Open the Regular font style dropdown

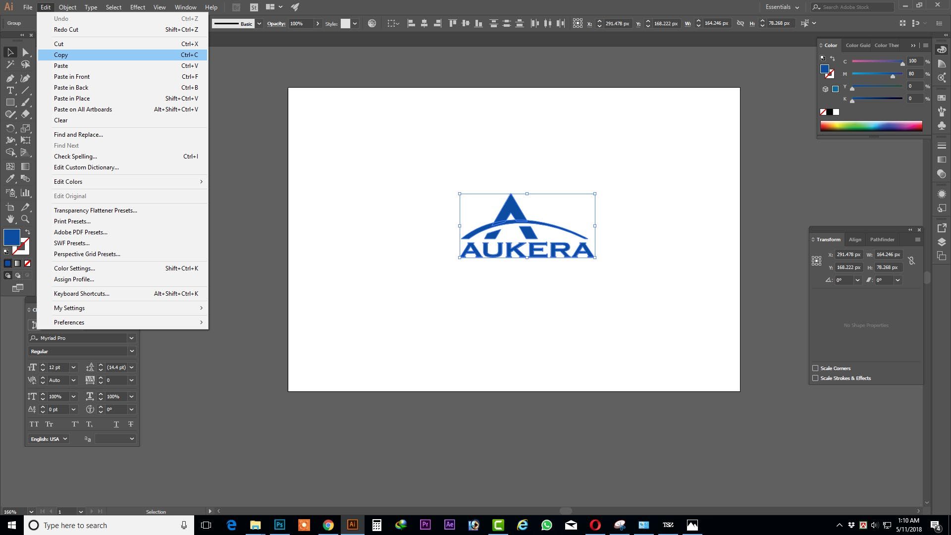131,351
